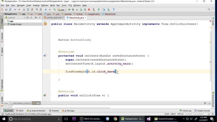This screenshot has width=217, height=122.
Task: Click the CRLF line separator status entry
Action: click(173, 114)
